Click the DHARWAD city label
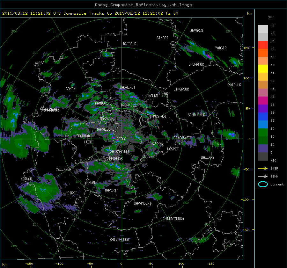Viewport: 287px width, 268px height. [83, 136]
